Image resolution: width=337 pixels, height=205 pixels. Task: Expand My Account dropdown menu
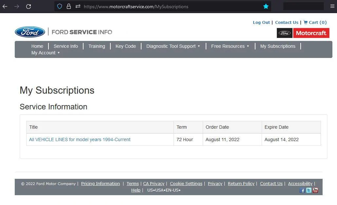[45, 53]
